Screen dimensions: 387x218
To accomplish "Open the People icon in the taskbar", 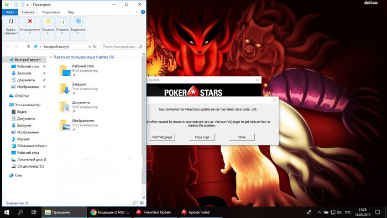I will point(308,212).
